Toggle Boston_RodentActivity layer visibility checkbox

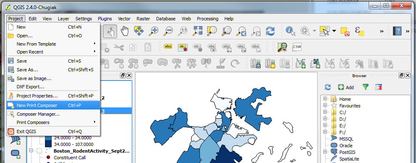pyautogui.click(x=39, y=151)
